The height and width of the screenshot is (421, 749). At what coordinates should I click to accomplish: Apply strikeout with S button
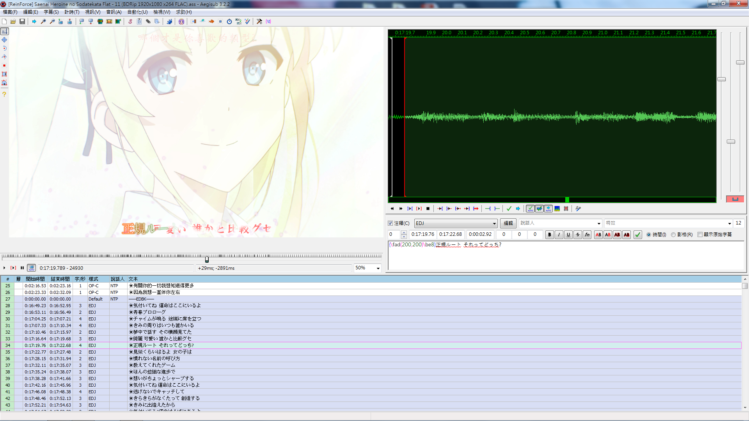point(578,235)
